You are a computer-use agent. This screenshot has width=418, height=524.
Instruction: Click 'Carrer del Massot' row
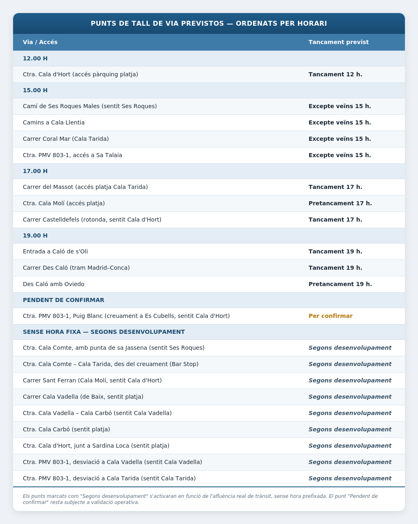coord(209,187)
